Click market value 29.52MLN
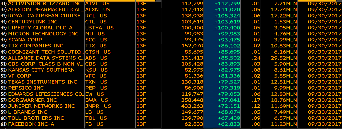Screen dimensions: 342x129 click(284, 58)
